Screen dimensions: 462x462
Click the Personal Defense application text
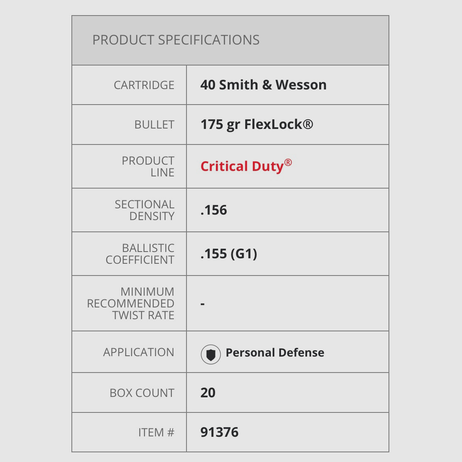[275, 352]
